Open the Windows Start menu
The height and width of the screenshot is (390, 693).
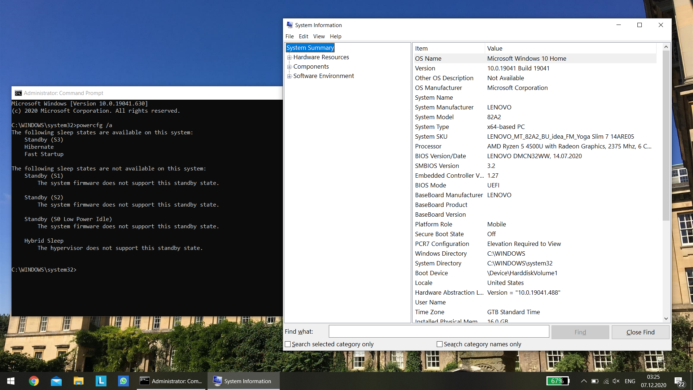point(11,381)
